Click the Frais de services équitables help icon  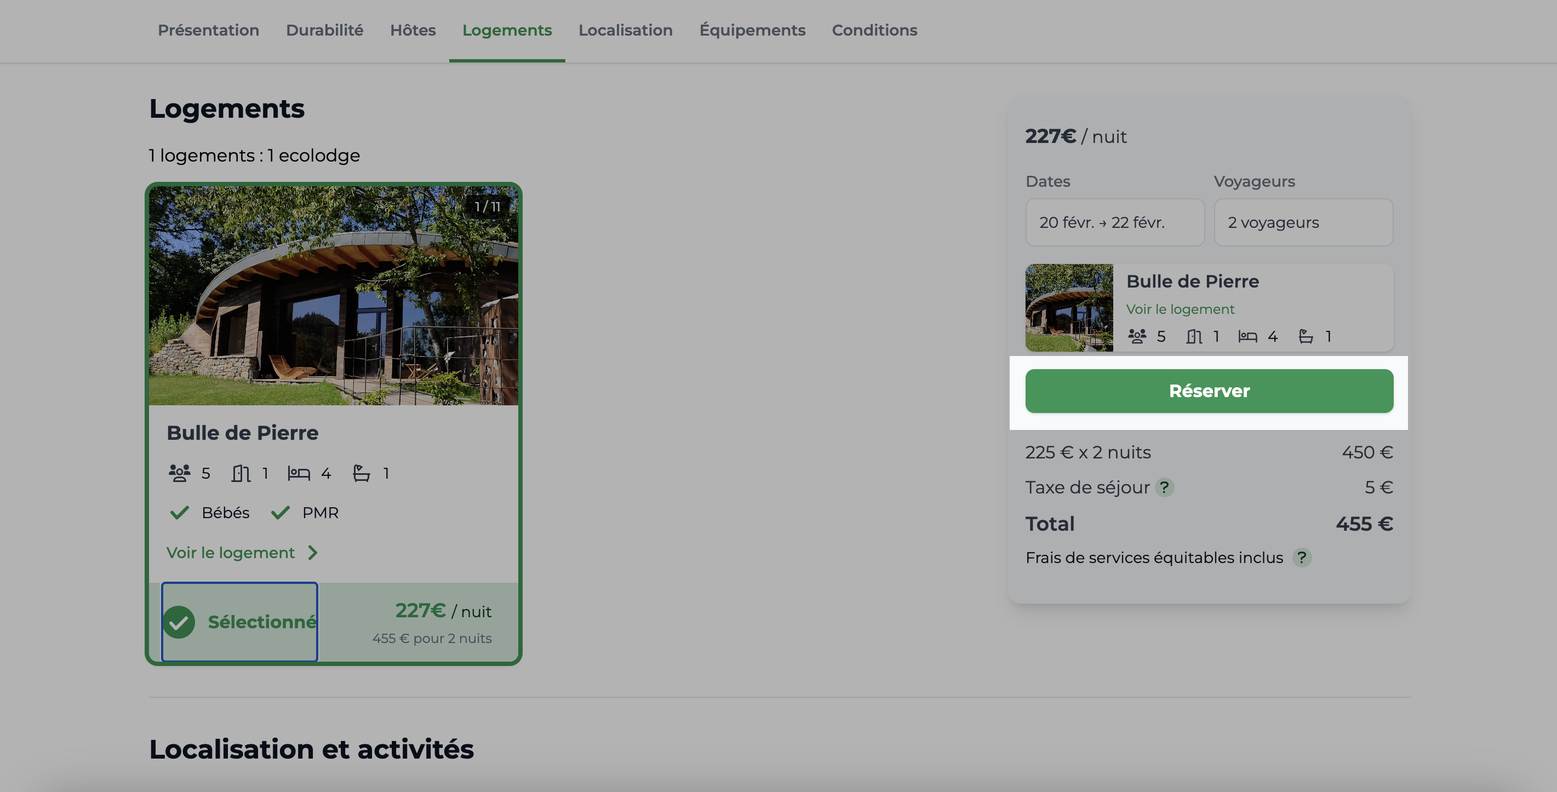pos(1302,557)
